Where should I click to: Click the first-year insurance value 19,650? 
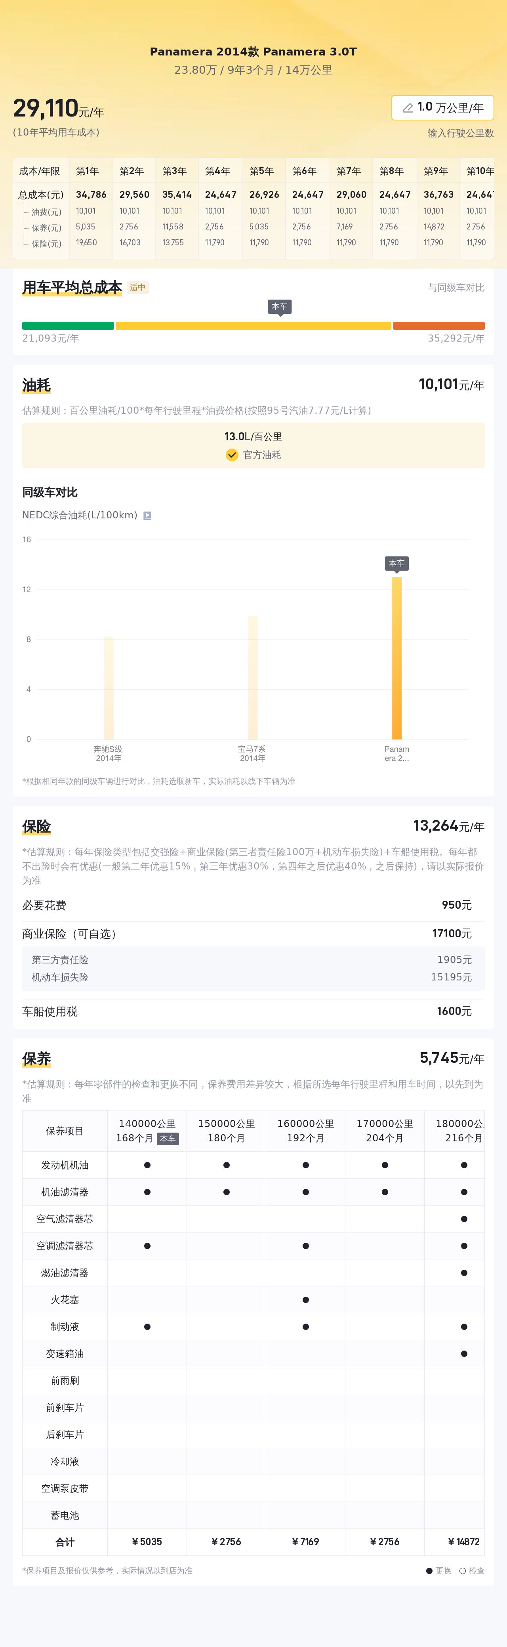click(x=86, y=243)
